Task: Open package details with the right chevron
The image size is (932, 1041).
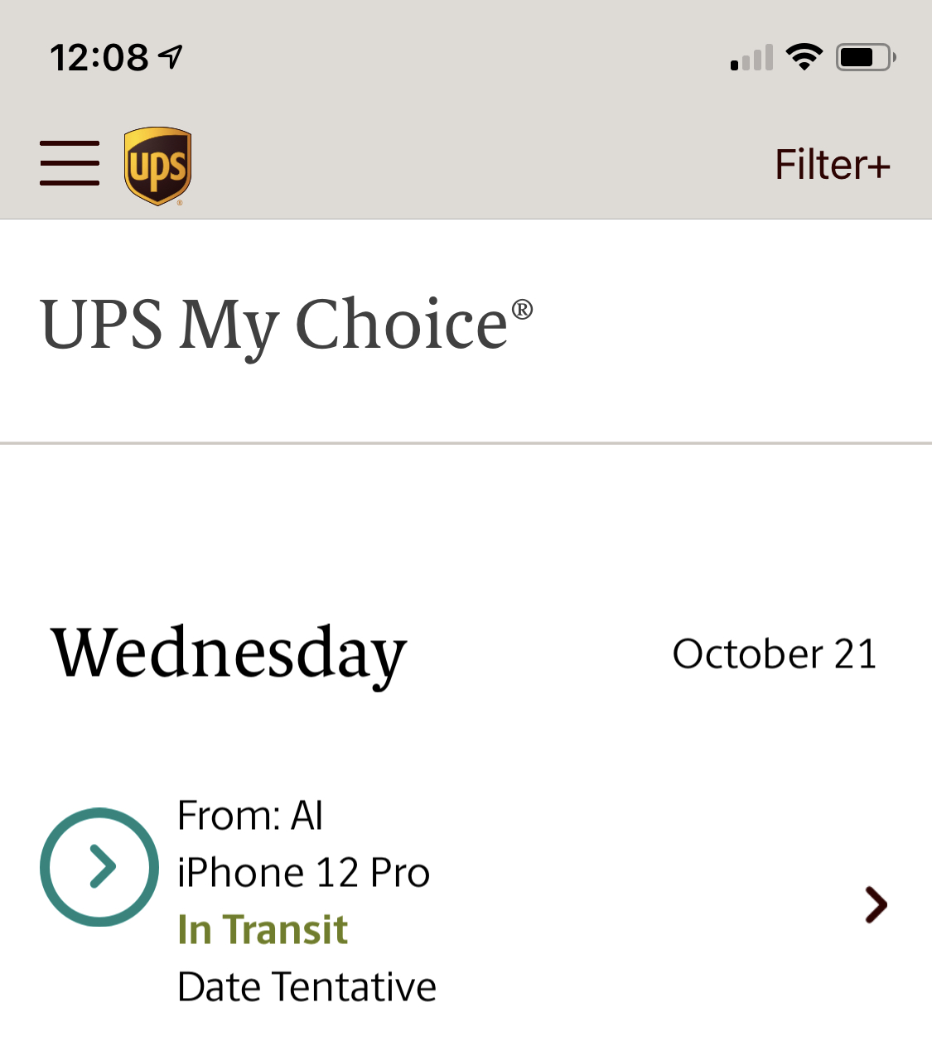Action: click(876, 904)
